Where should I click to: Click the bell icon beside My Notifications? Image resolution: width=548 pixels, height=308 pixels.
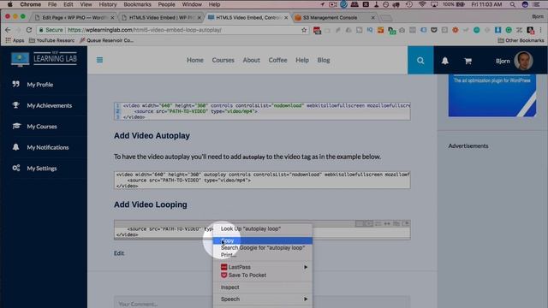[x=16, y=147]
